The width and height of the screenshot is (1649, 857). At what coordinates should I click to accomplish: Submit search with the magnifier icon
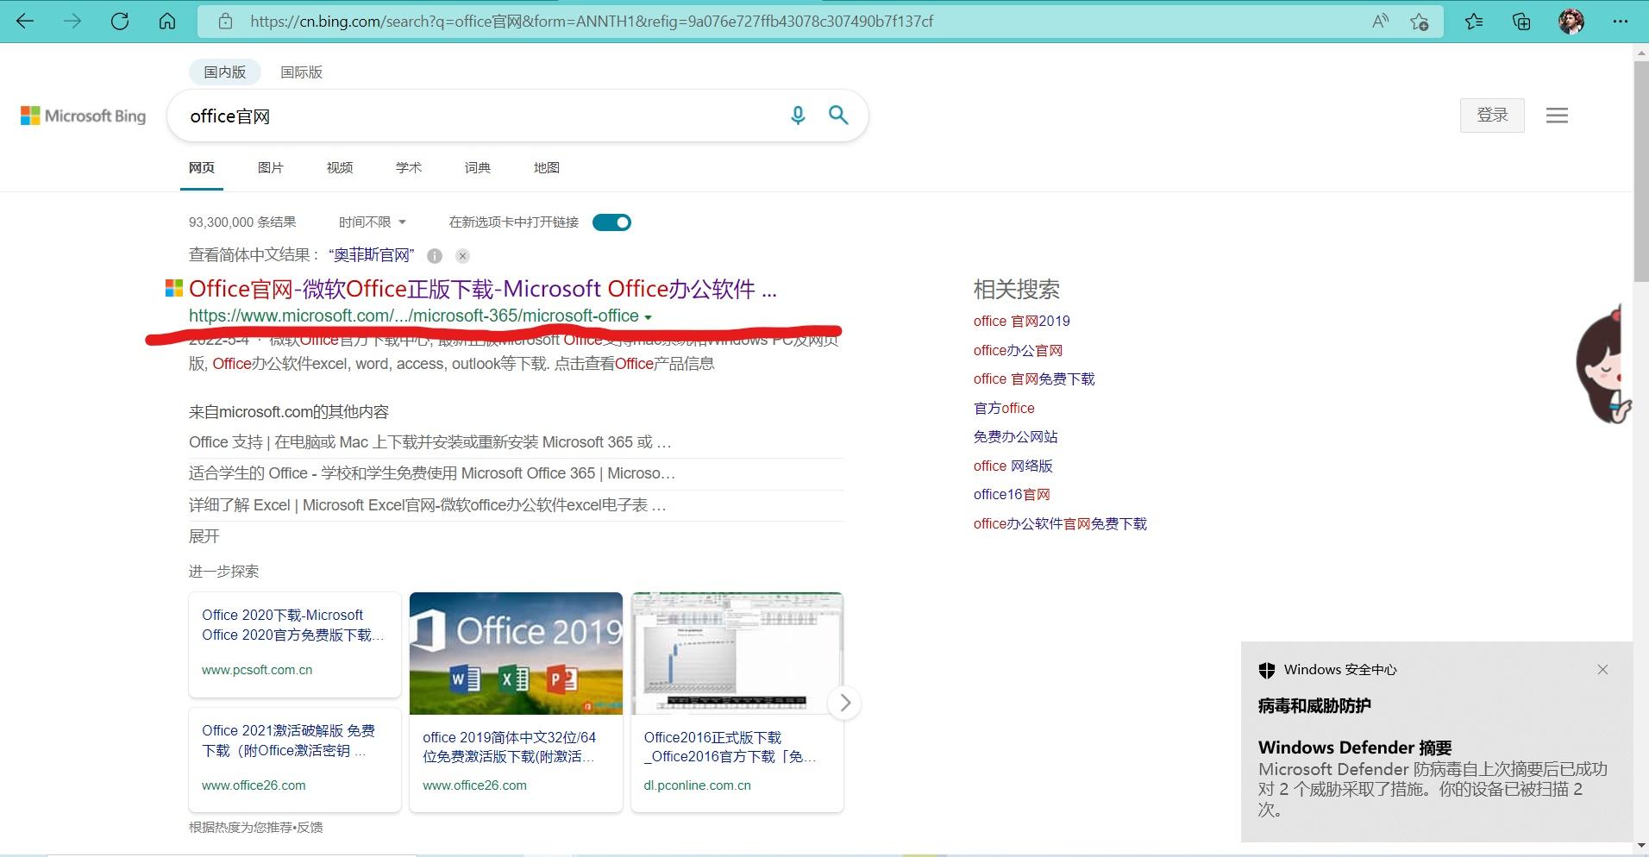(x=838, y=115)
